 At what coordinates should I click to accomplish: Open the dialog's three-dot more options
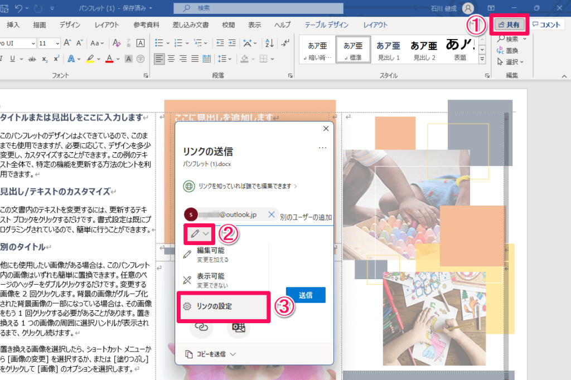[x=322, y=148]
